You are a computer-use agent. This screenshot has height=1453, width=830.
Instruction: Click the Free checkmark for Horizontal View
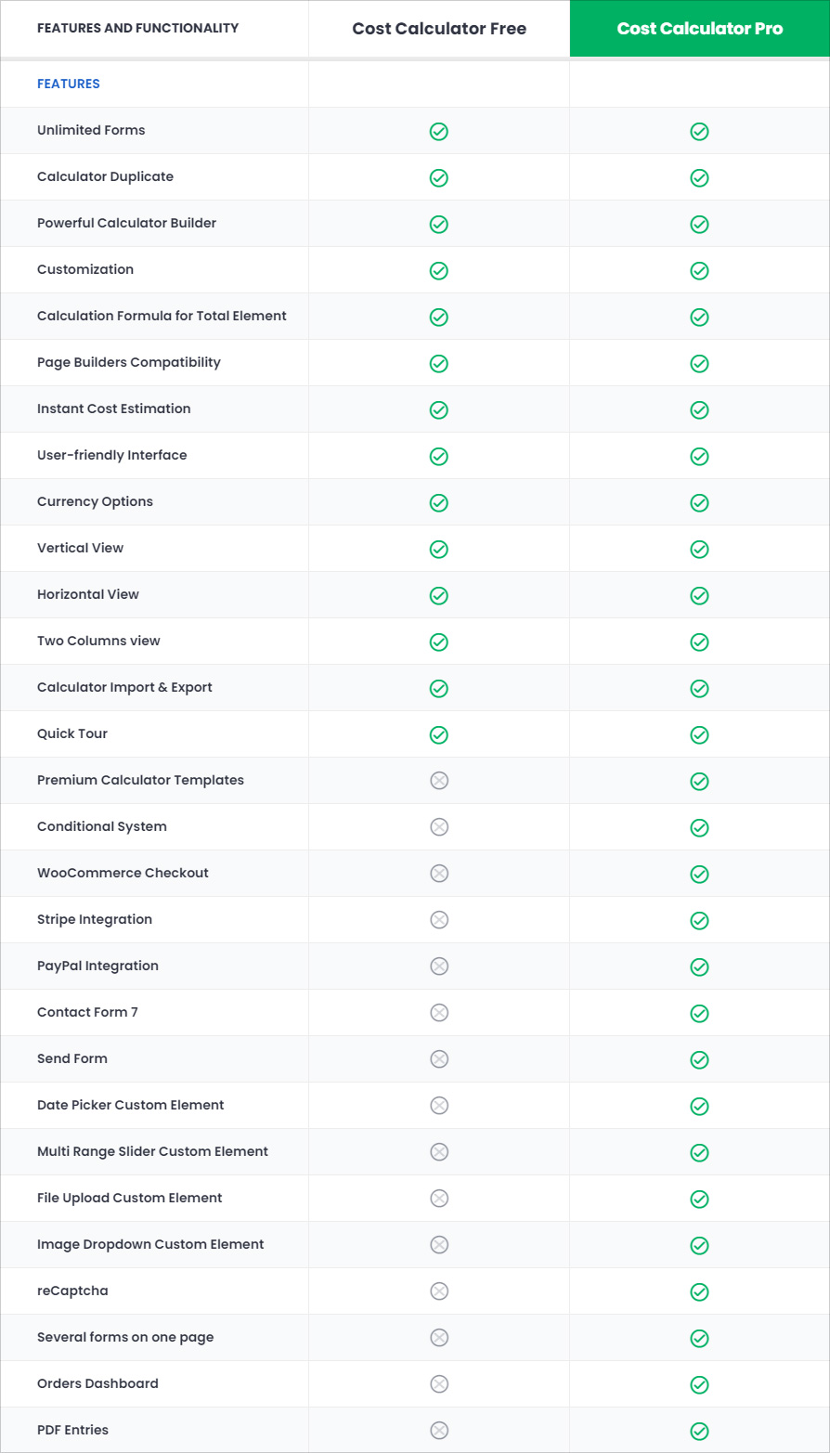tap(439, 595)
